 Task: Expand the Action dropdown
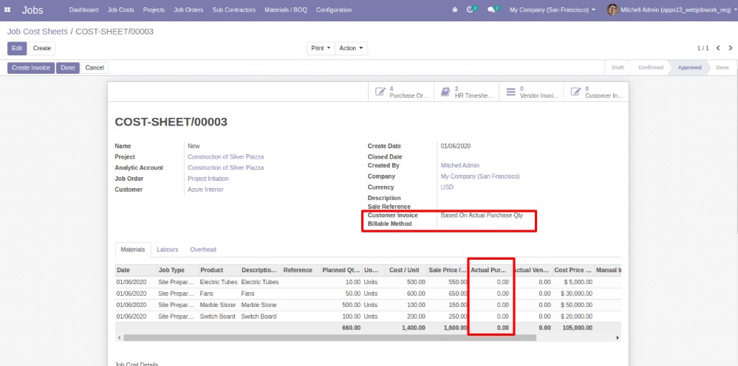tap(351, 48)
